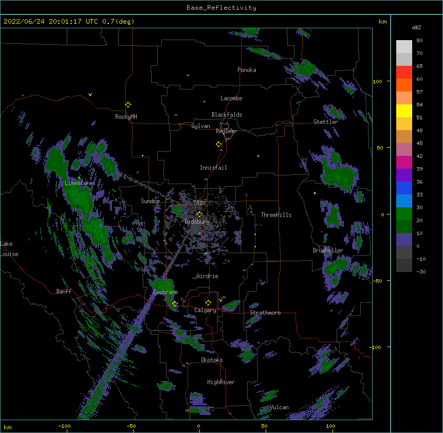Pick the slate purple swatch below 10 dBZ
Viewport: 443px width, 433px height.
(404, 240)
